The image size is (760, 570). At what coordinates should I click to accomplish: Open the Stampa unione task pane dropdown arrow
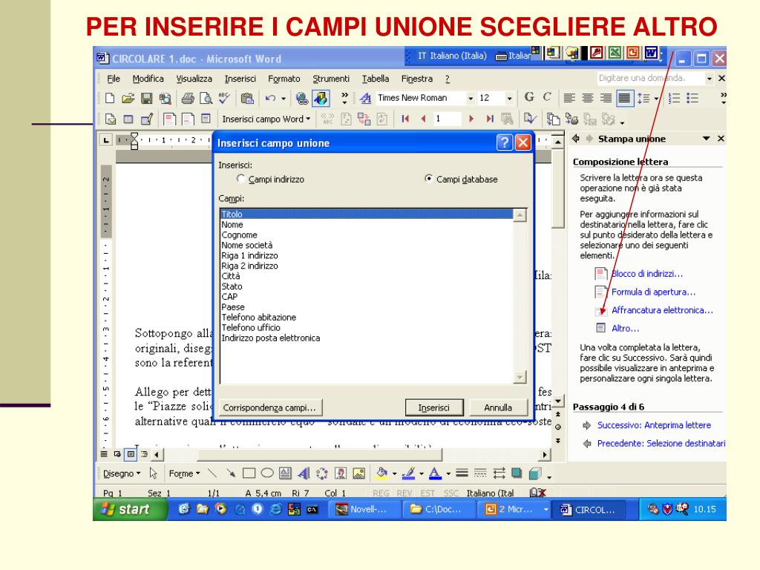(x=707, y=139)
